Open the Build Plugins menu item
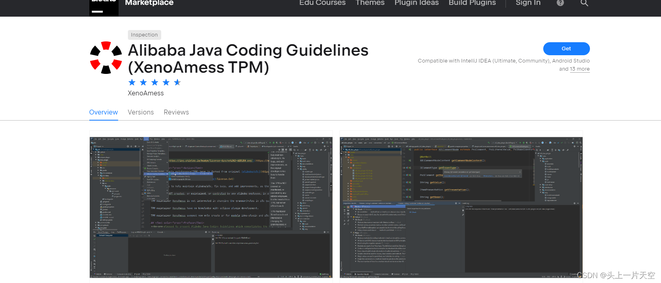 click(472, 3)
